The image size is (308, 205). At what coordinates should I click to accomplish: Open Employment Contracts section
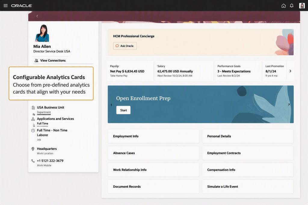coord(248,153)
